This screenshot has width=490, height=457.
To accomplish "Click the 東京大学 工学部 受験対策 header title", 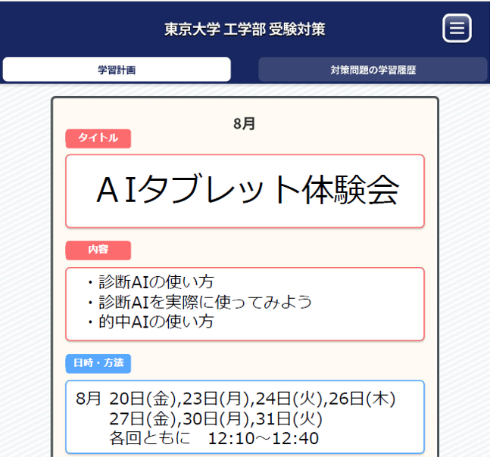I will coord(245,30).
